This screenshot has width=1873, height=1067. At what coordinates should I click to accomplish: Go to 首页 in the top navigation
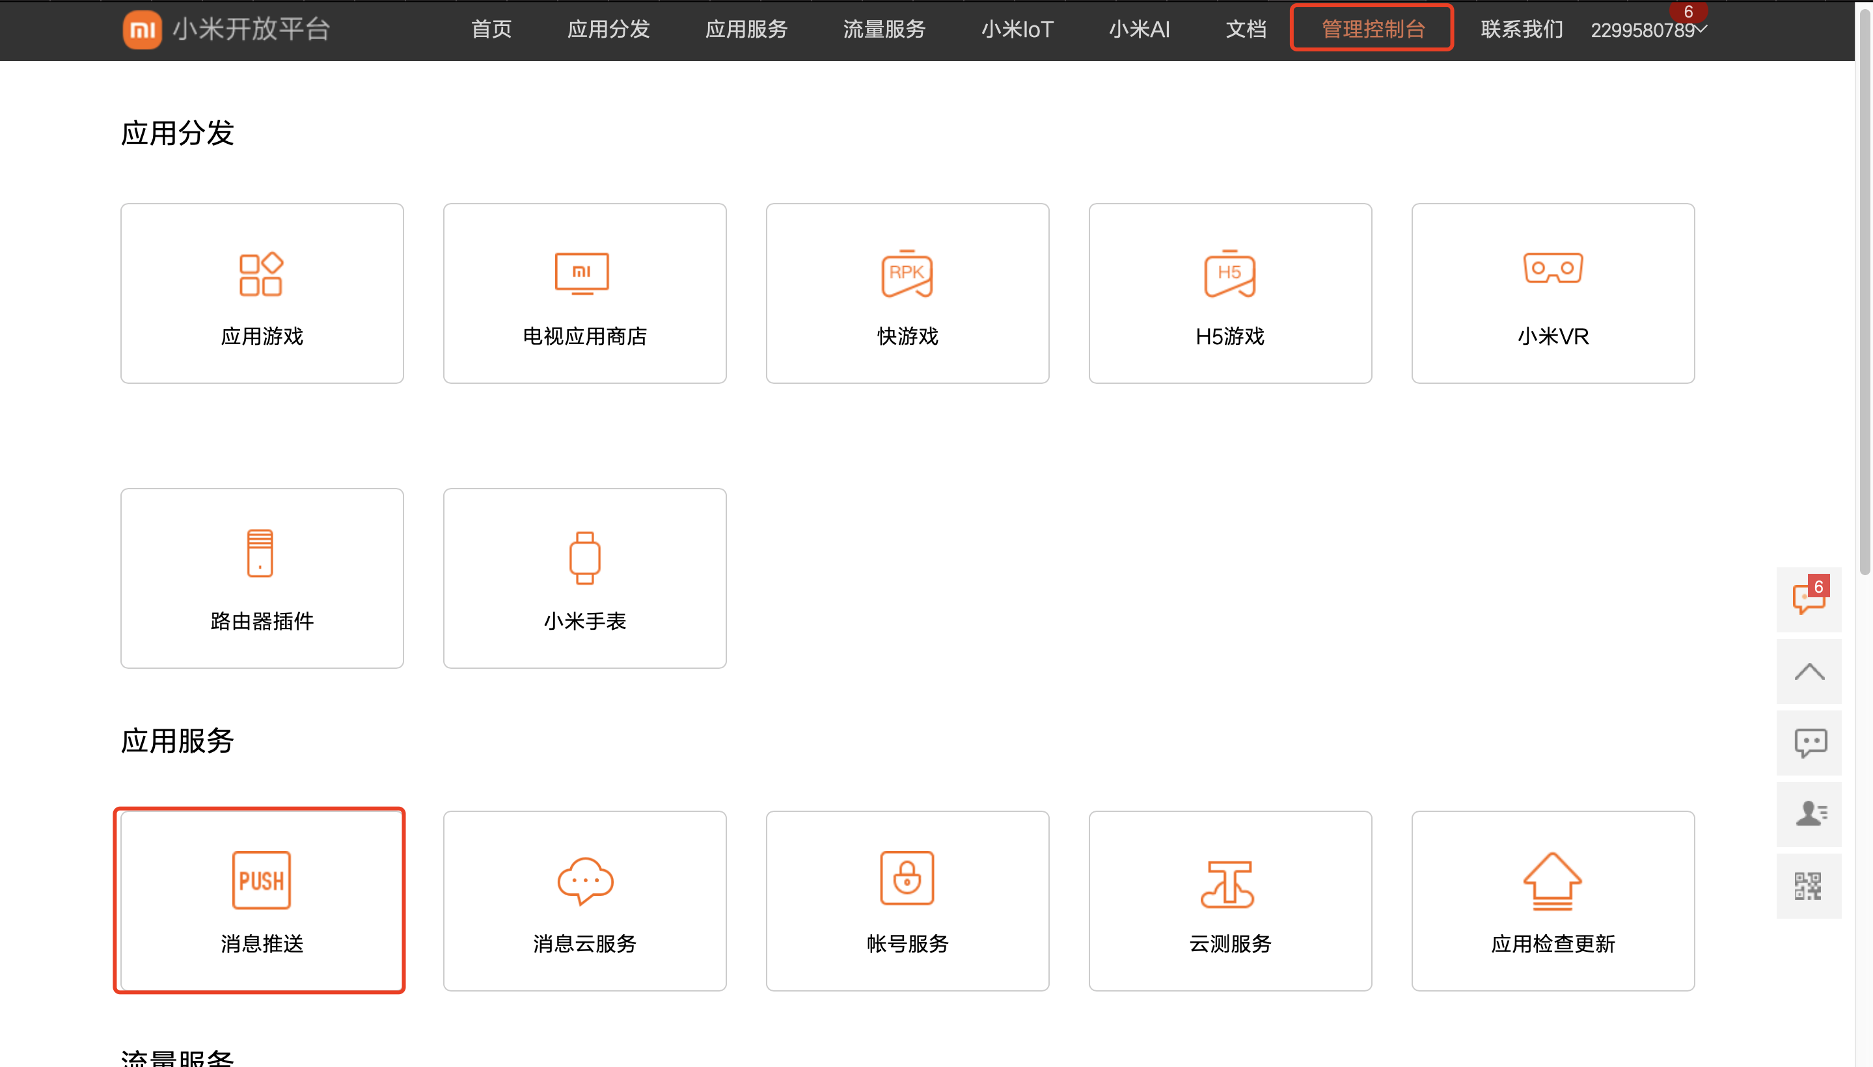[491, 29]
